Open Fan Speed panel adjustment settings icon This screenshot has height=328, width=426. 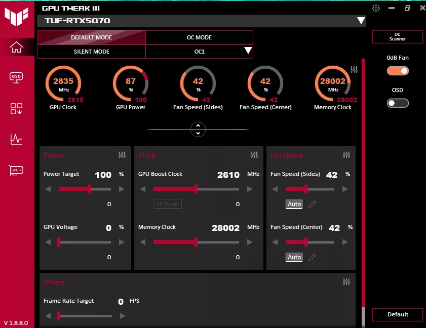coord(346,155)
